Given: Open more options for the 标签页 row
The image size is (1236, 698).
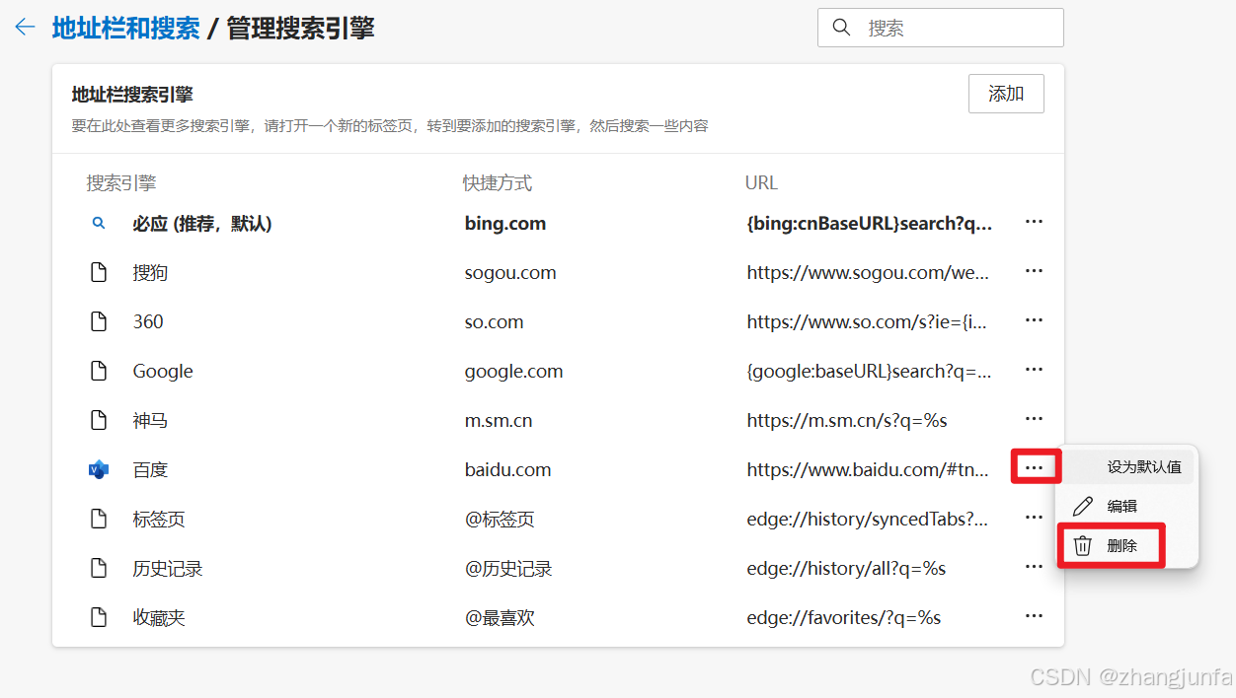Looking at the screenshot, I should point(1034,518).
